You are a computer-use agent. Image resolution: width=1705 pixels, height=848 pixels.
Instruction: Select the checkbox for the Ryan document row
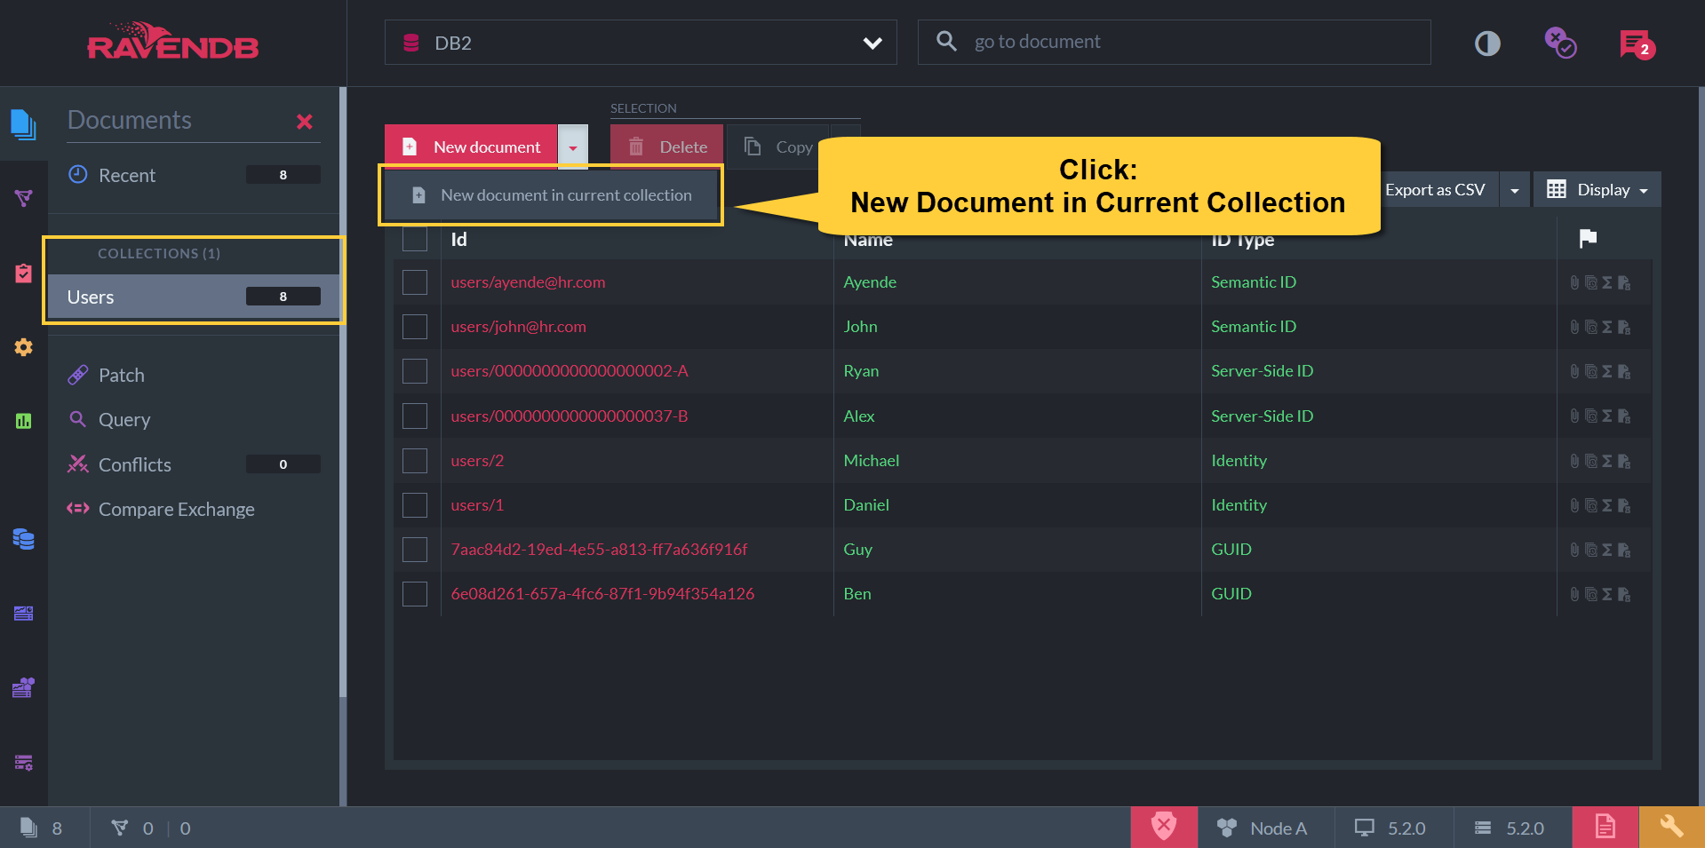click(415, 371)
